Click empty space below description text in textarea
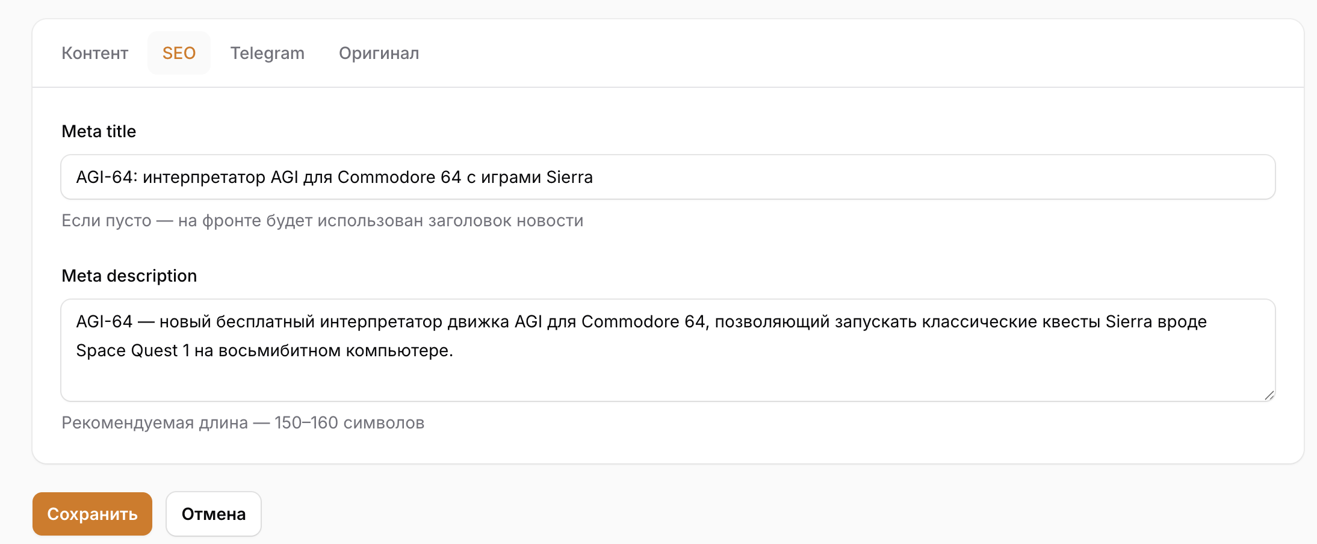This screenshot has height=544, width=1317. [668, 382]
